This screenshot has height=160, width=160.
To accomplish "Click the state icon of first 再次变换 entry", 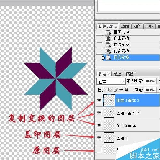I will pyautogui.click(x=108, y=45).
